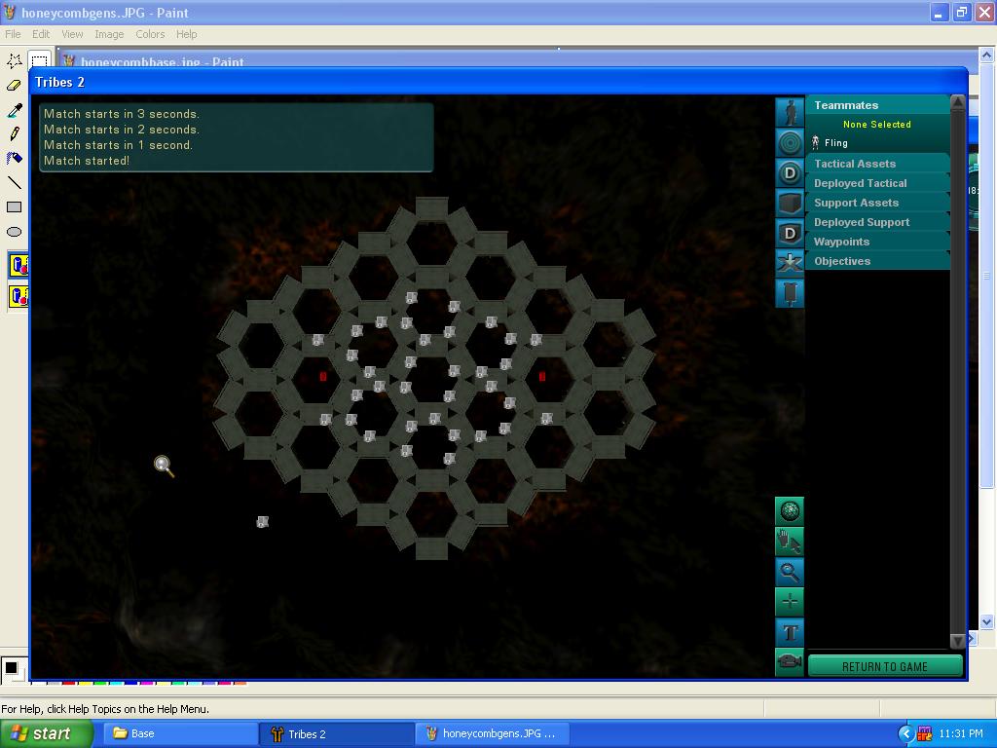Click the Windows start button

(x=47, y=733)
